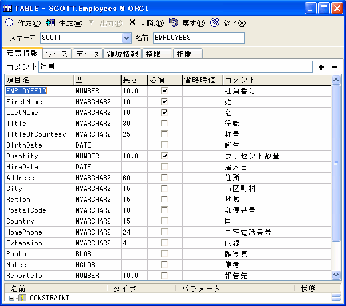Check 必須 for Address row
This screenshot has width=346, height=306.
point(164,177)
